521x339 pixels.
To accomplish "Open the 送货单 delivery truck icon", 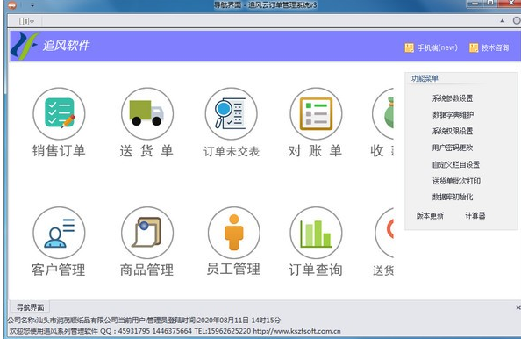I will 147,113.
